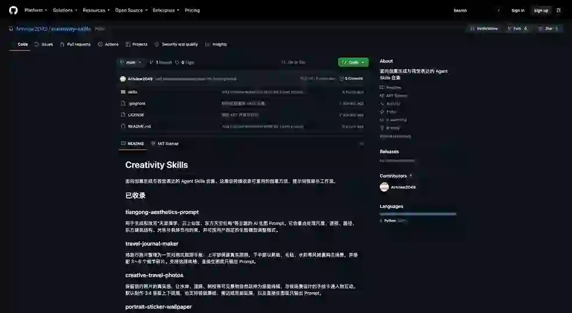This screenshot has height=313, width=572.
Task: Open the main branch selector dropdown
Action: (131, 62)
